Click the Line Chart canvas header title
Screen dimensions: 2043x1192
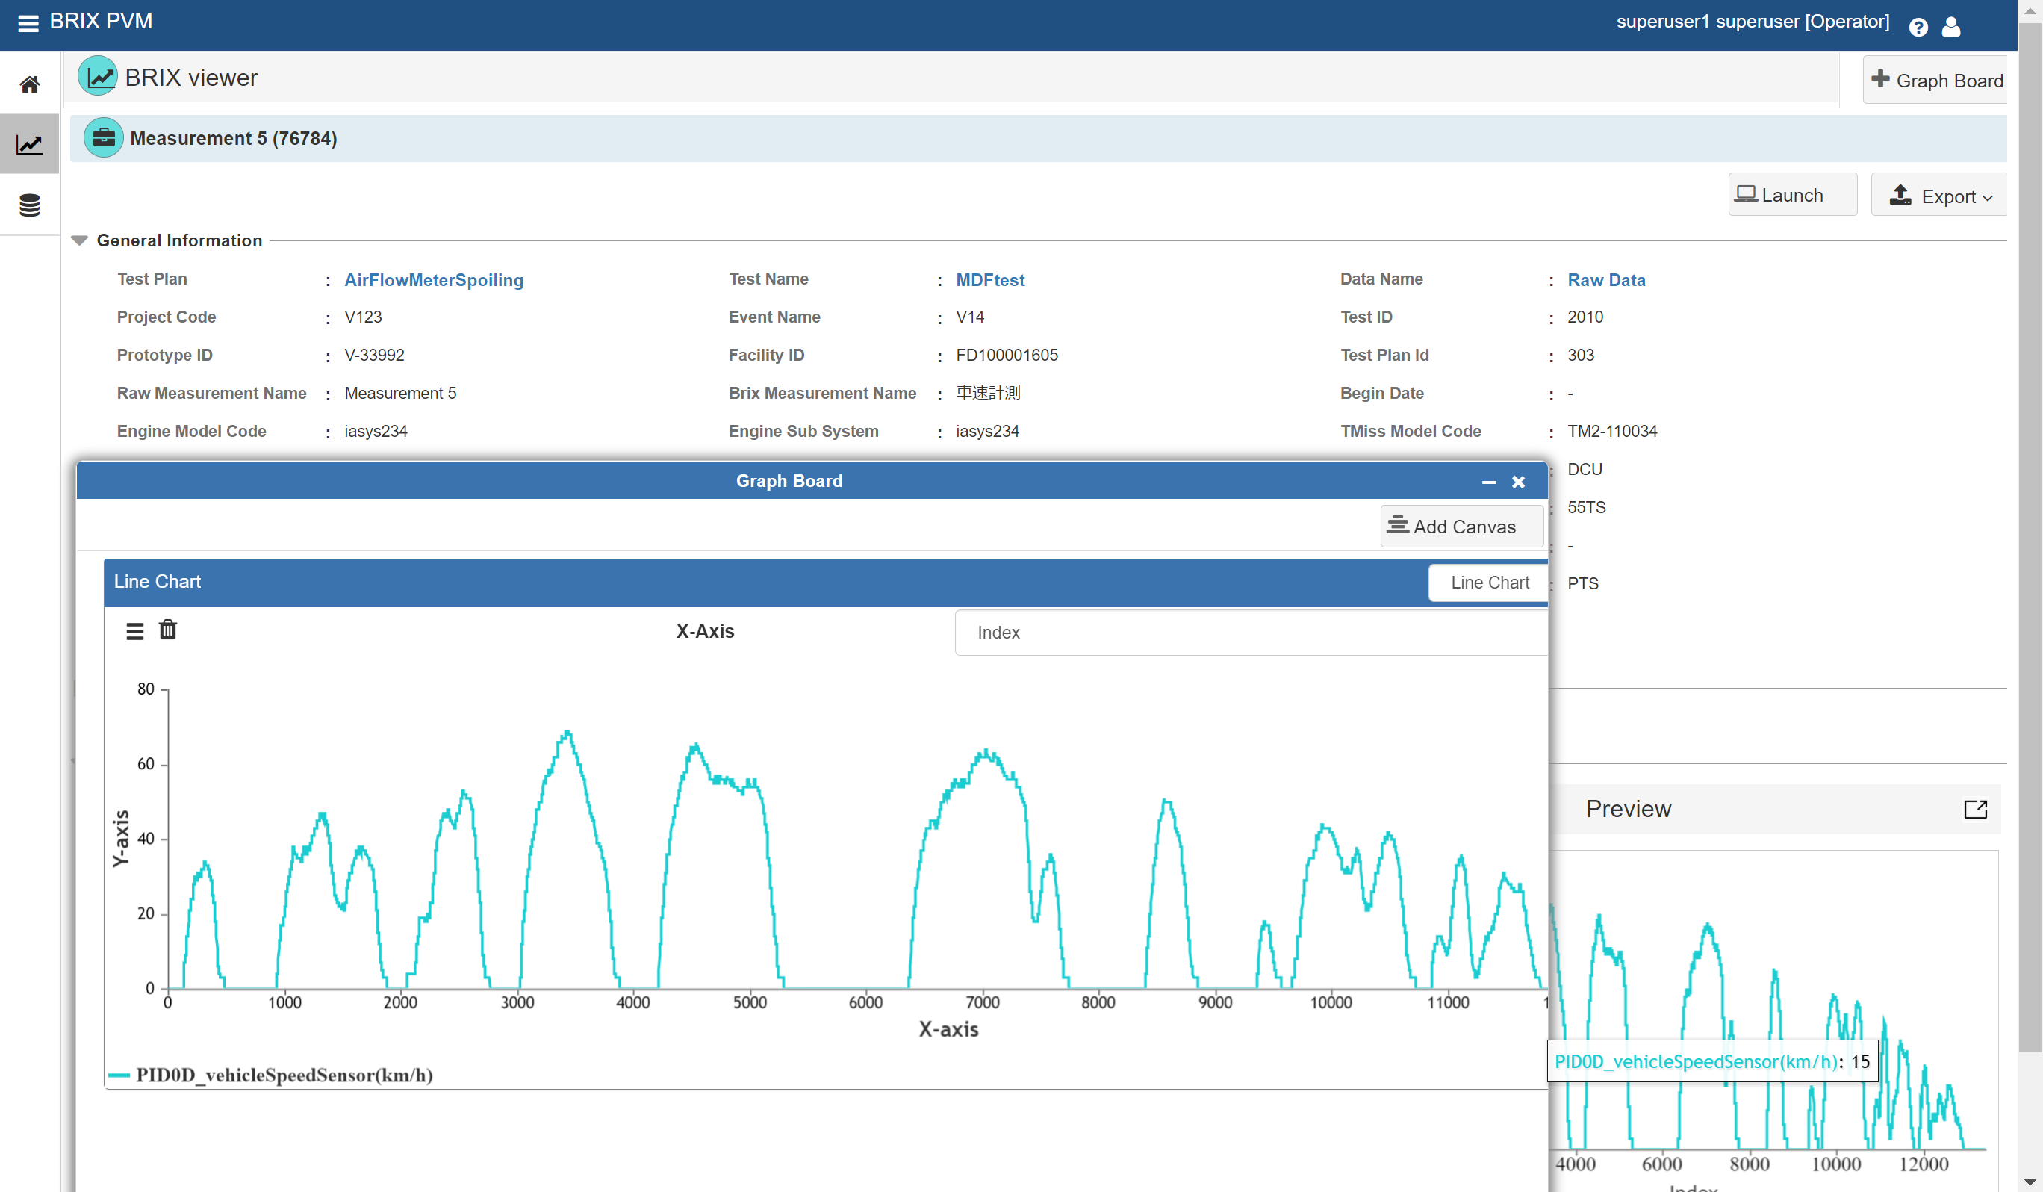coord(158,581)
